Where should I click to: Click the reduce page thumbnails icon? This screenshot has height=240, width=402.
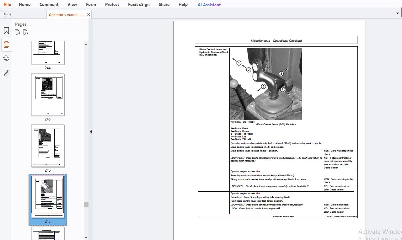tap(25, 32)
